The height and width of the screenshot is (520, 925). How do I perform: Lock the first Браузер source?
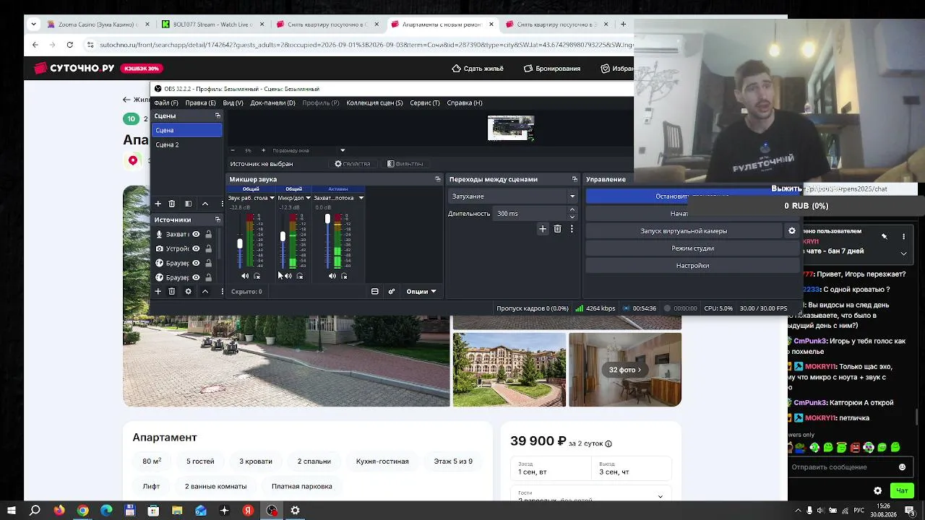tap(208, 263)
